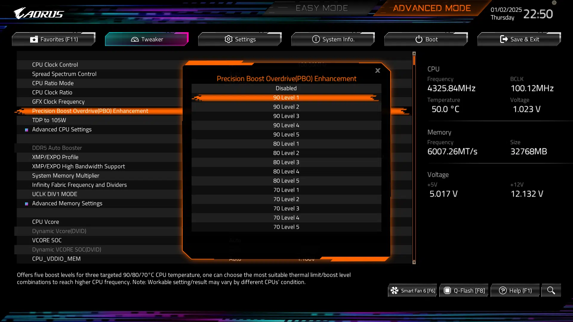Pick 80 Level 5 option
This screenshot has width=573, height=322.
286,181
